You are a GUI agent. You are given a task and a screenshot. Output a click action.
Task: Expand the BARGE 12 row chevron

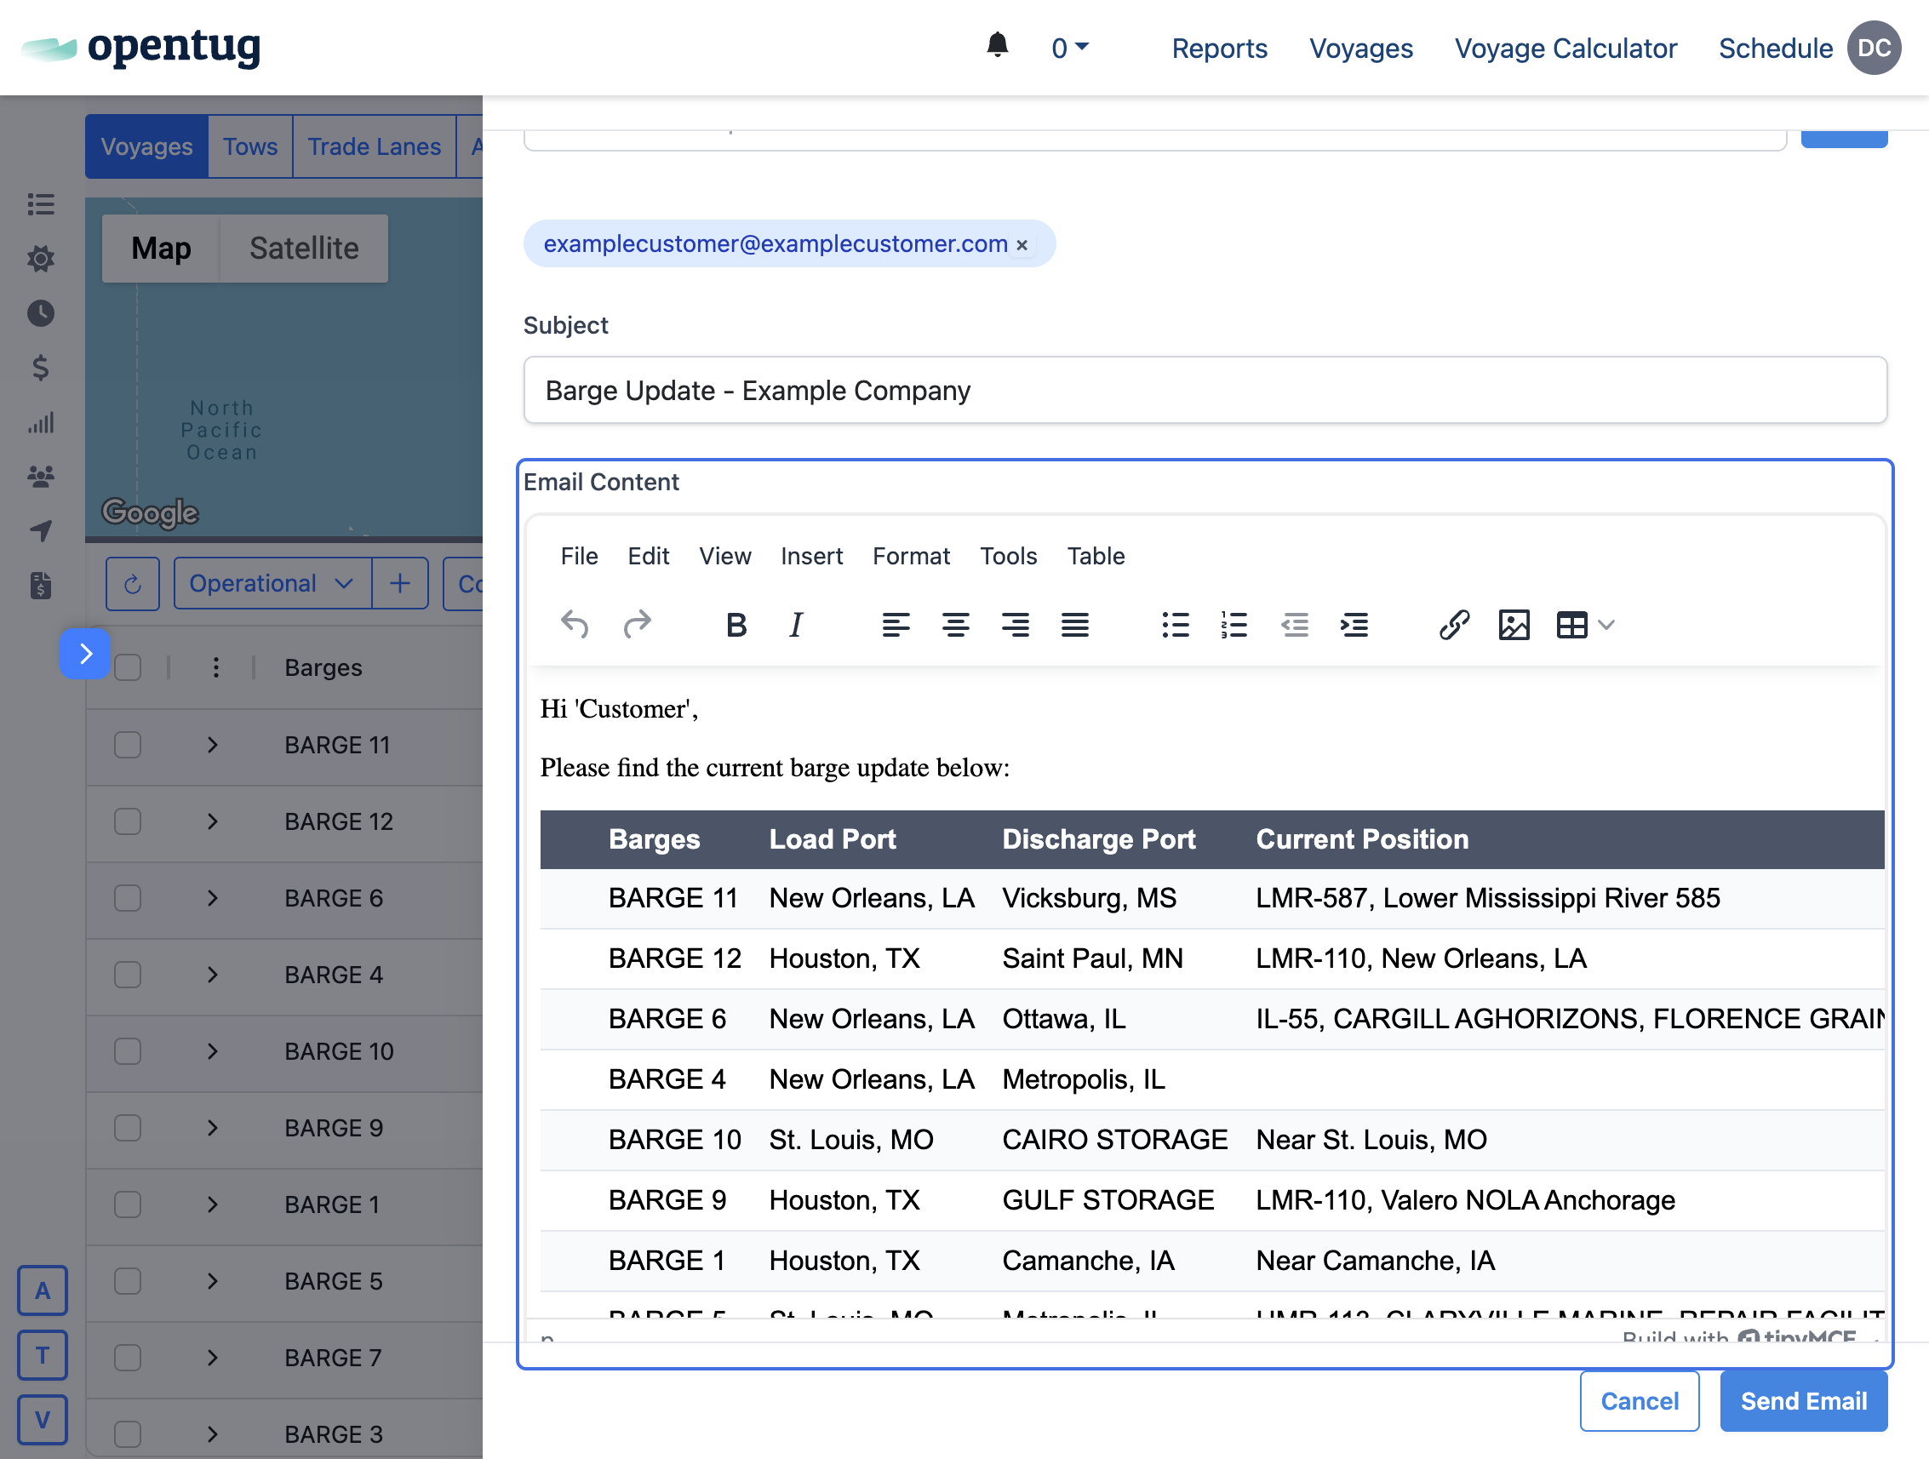coord(213,821)
